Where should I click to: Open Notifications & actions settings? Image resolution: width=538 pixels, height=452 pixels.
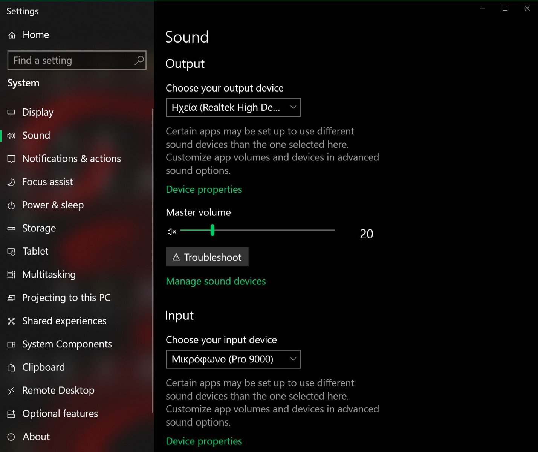point(71,159)
